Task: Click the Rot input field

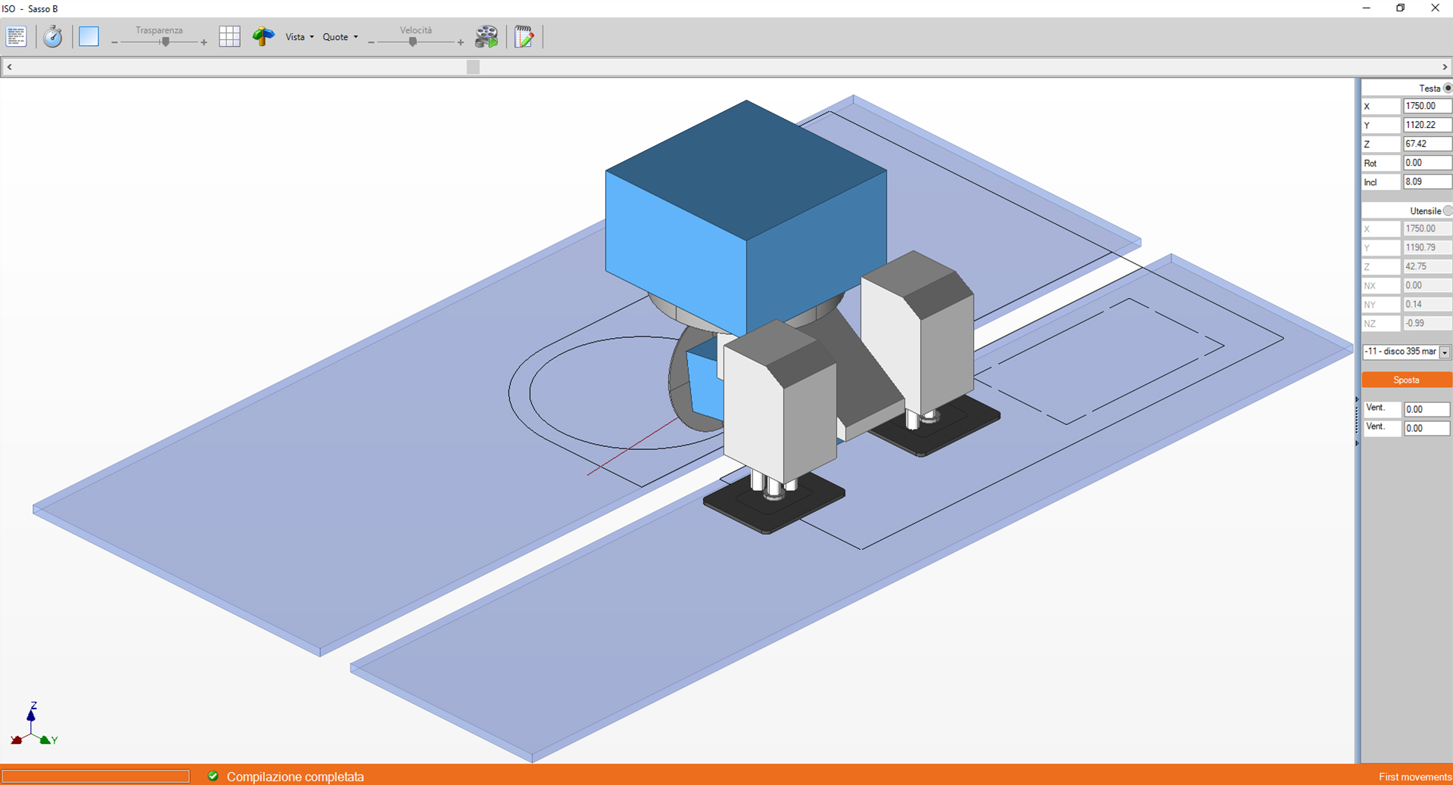Action: coord(1427,163)
